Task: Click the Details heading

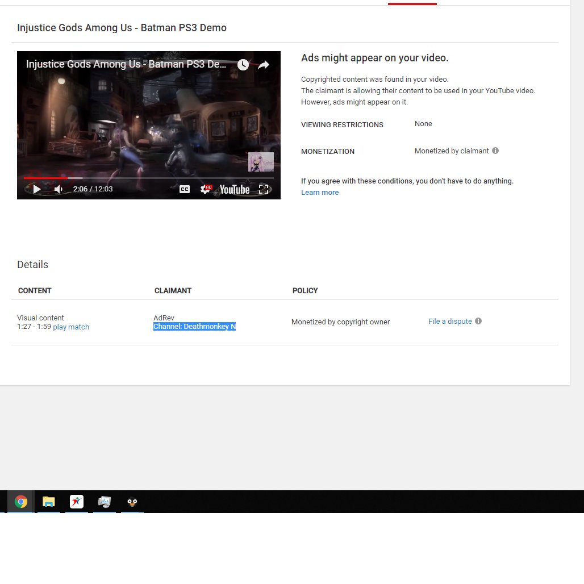Action: 33,264
